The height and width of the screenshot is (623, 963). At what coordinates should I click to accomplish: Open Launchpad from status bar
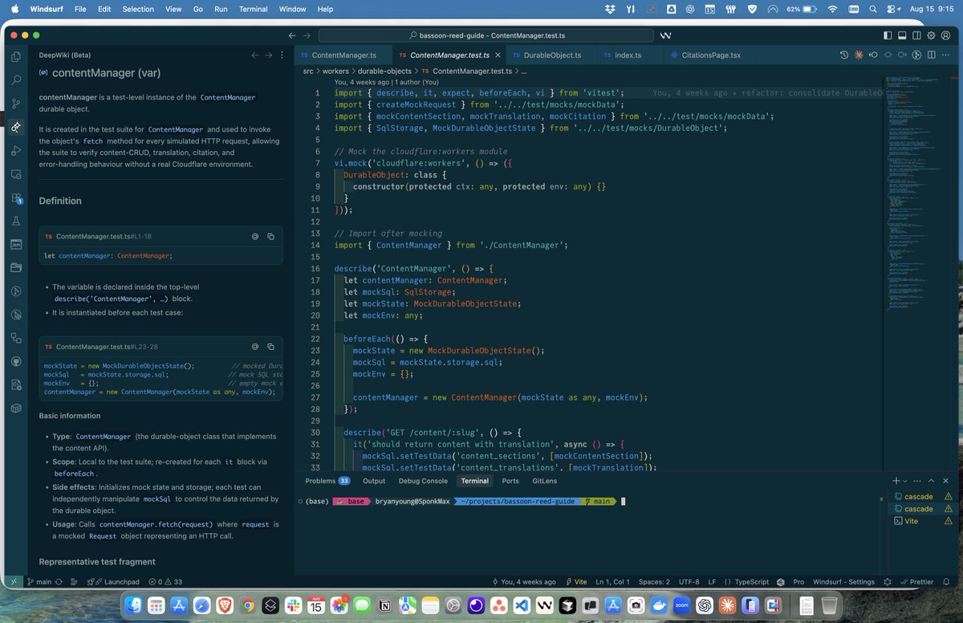pyautogui.click(x=113, y=582)
